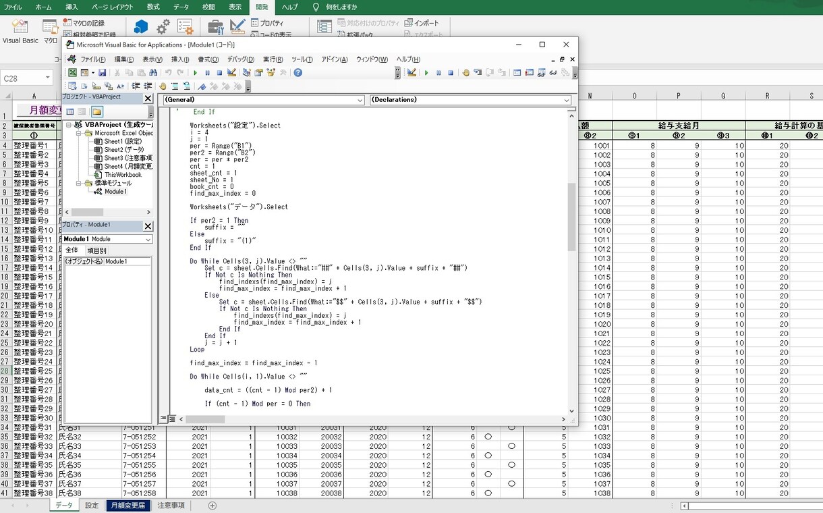Click the Insert controls toolbox icon in the ribbon
The image size is (823, 513).
click(216, 27)
